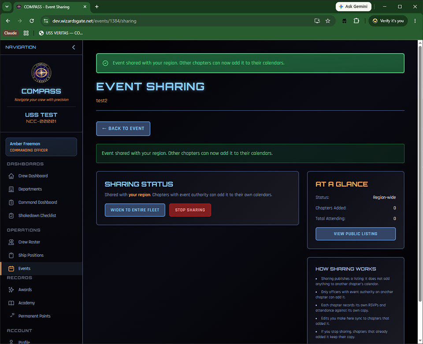Select the COMPASS - Event Sharing tab
The height and width of the screenshot is (344, 423).
click(x=51, y=7)
